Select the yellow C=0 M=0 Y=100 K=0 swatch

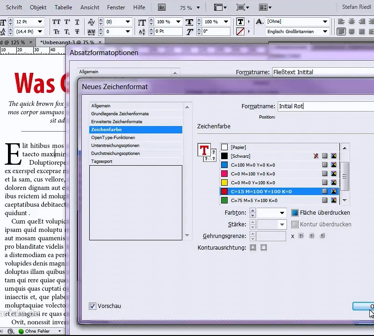(279, 182)
